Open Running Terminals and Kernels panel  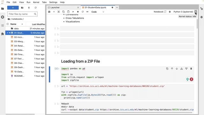pos(3,17)
